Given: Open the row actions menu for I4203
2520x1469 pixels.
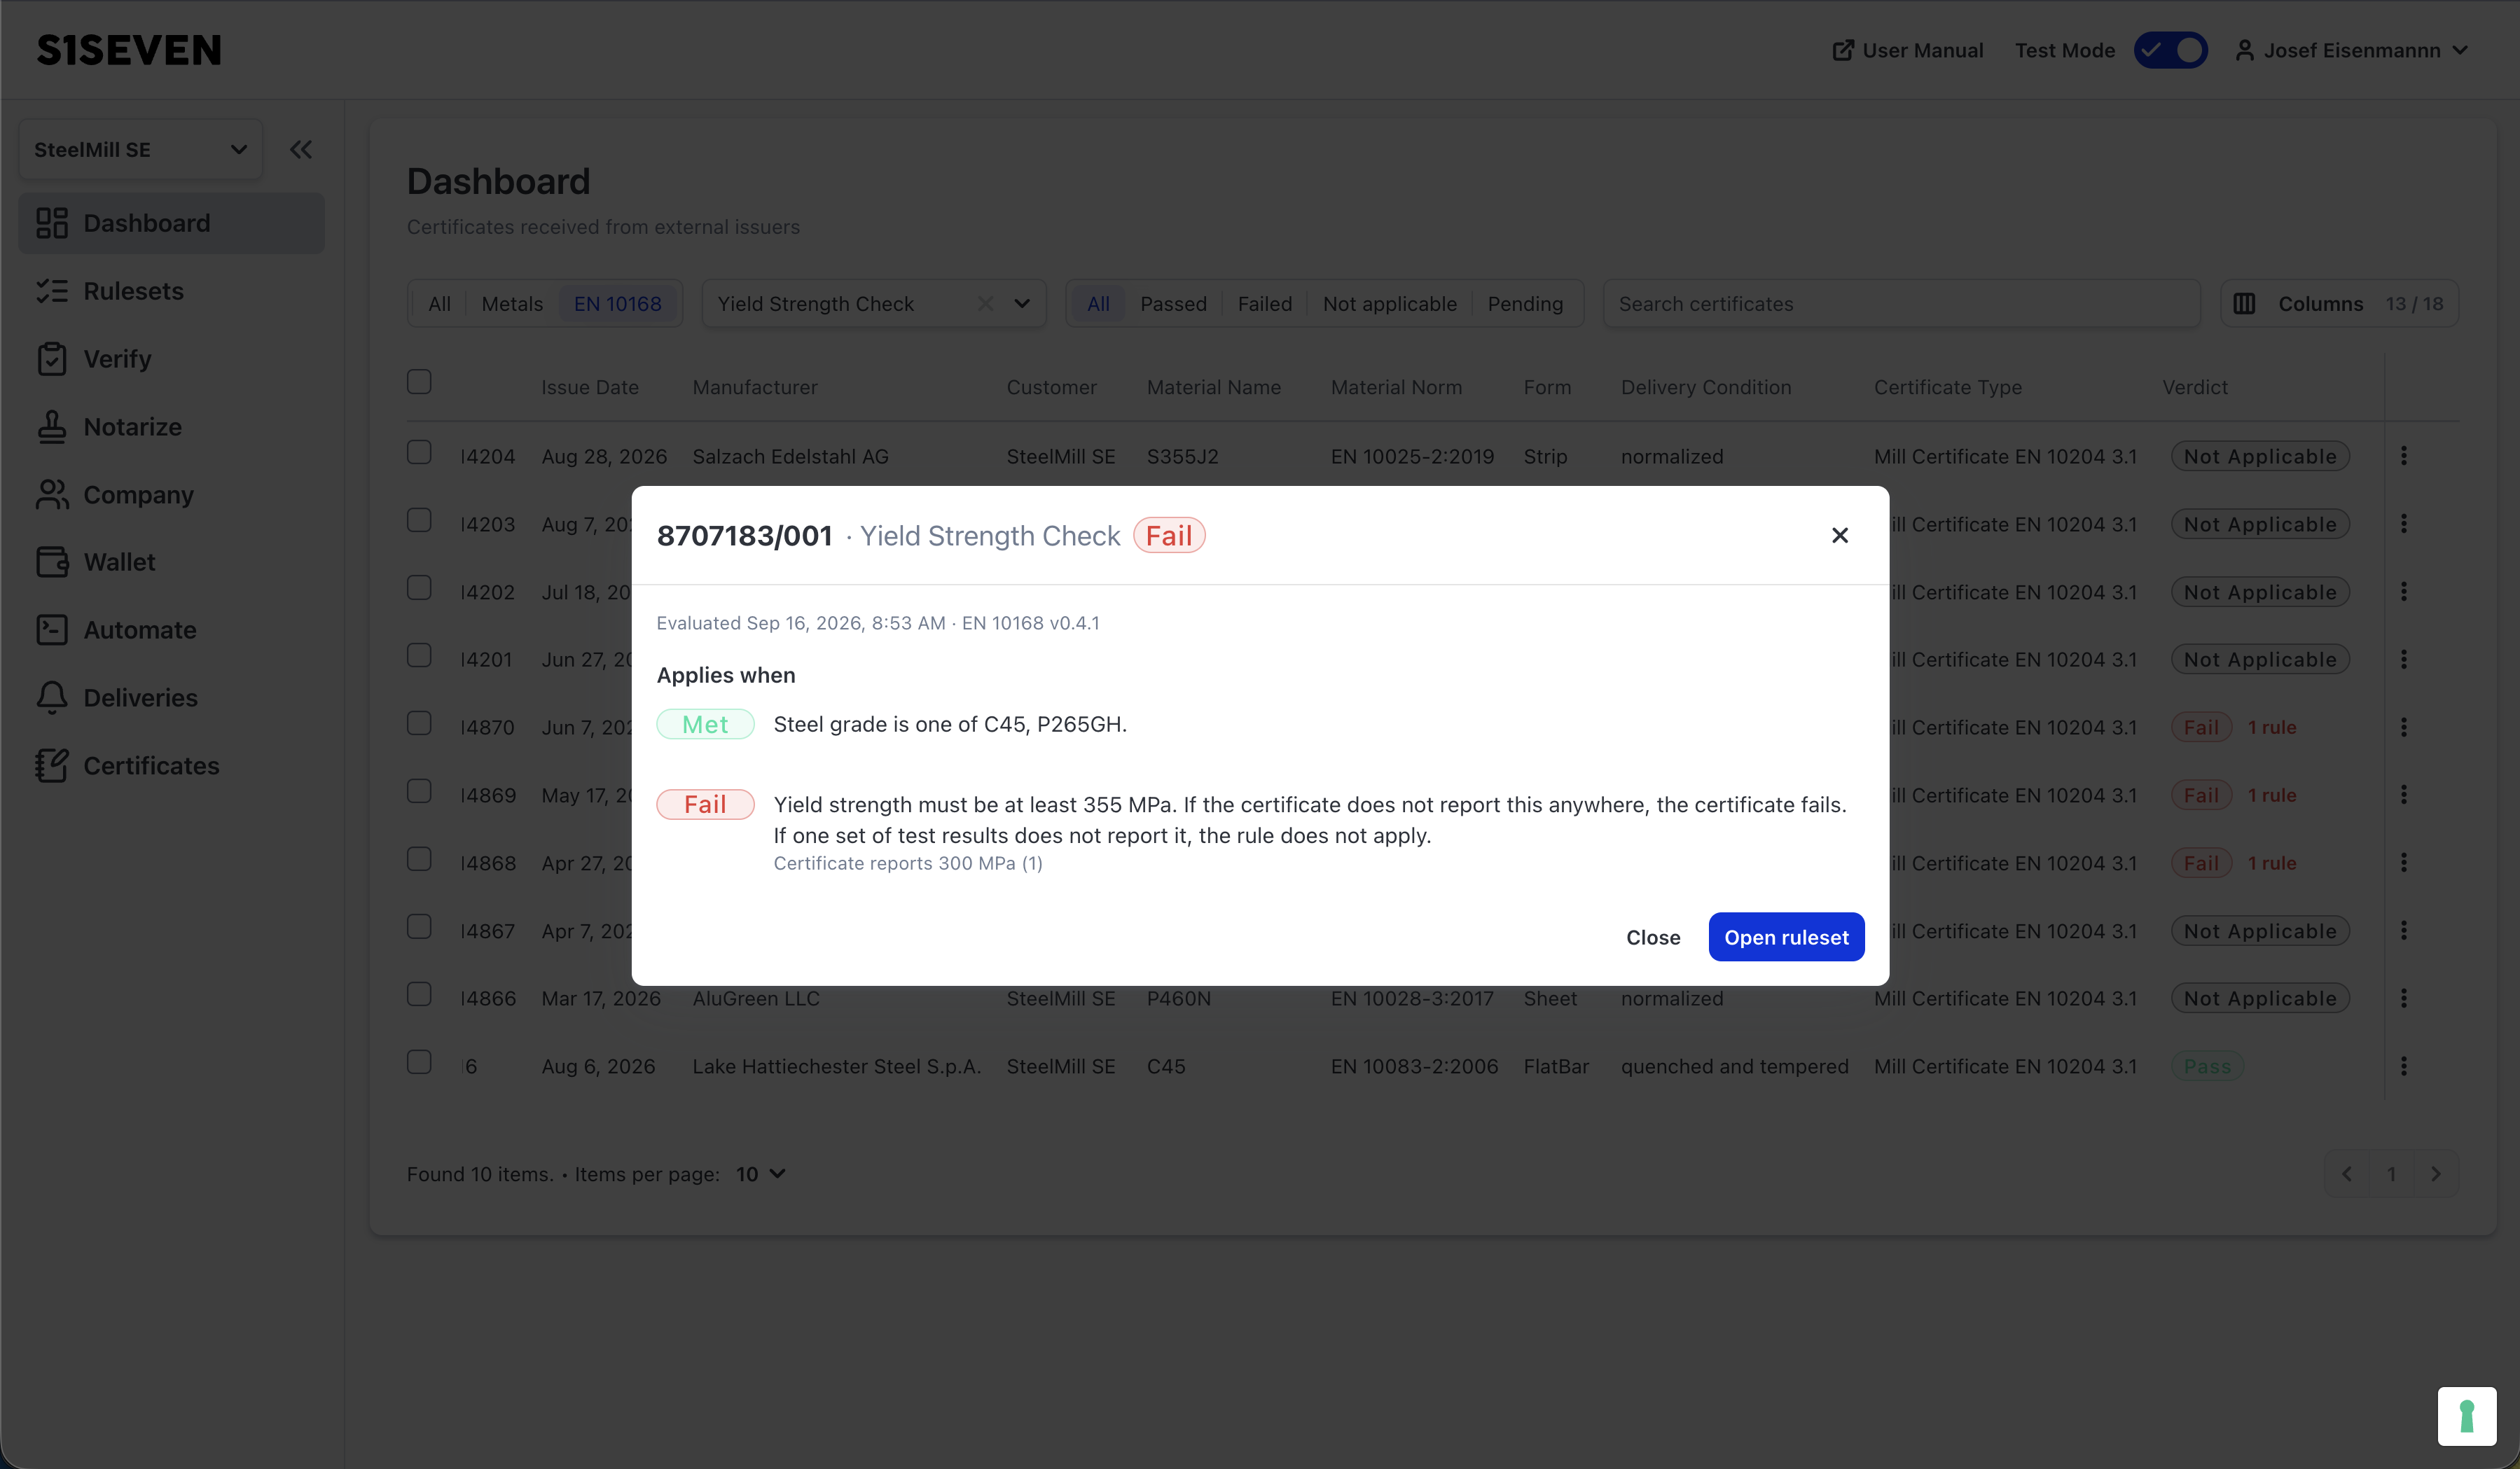Looking at the screenshot, I should pos(2404,524).
